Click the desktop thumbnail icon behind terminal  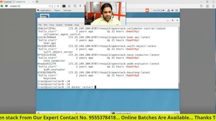45,16
